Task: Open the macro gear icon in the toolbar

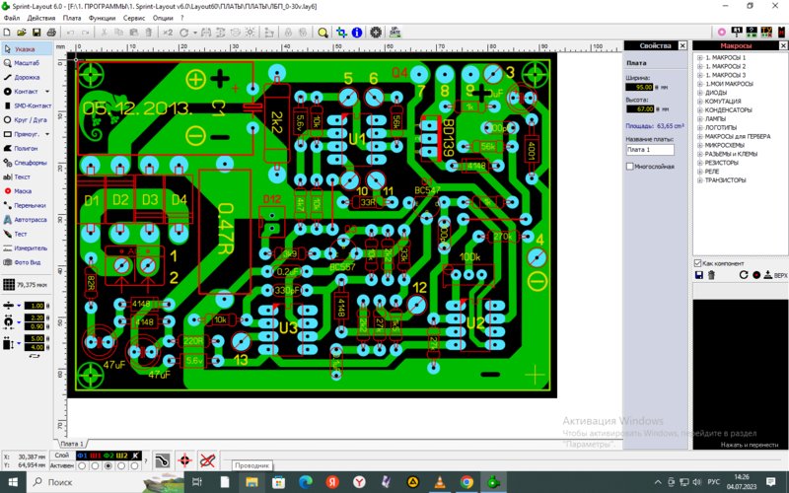Action: tap(376, 33)
